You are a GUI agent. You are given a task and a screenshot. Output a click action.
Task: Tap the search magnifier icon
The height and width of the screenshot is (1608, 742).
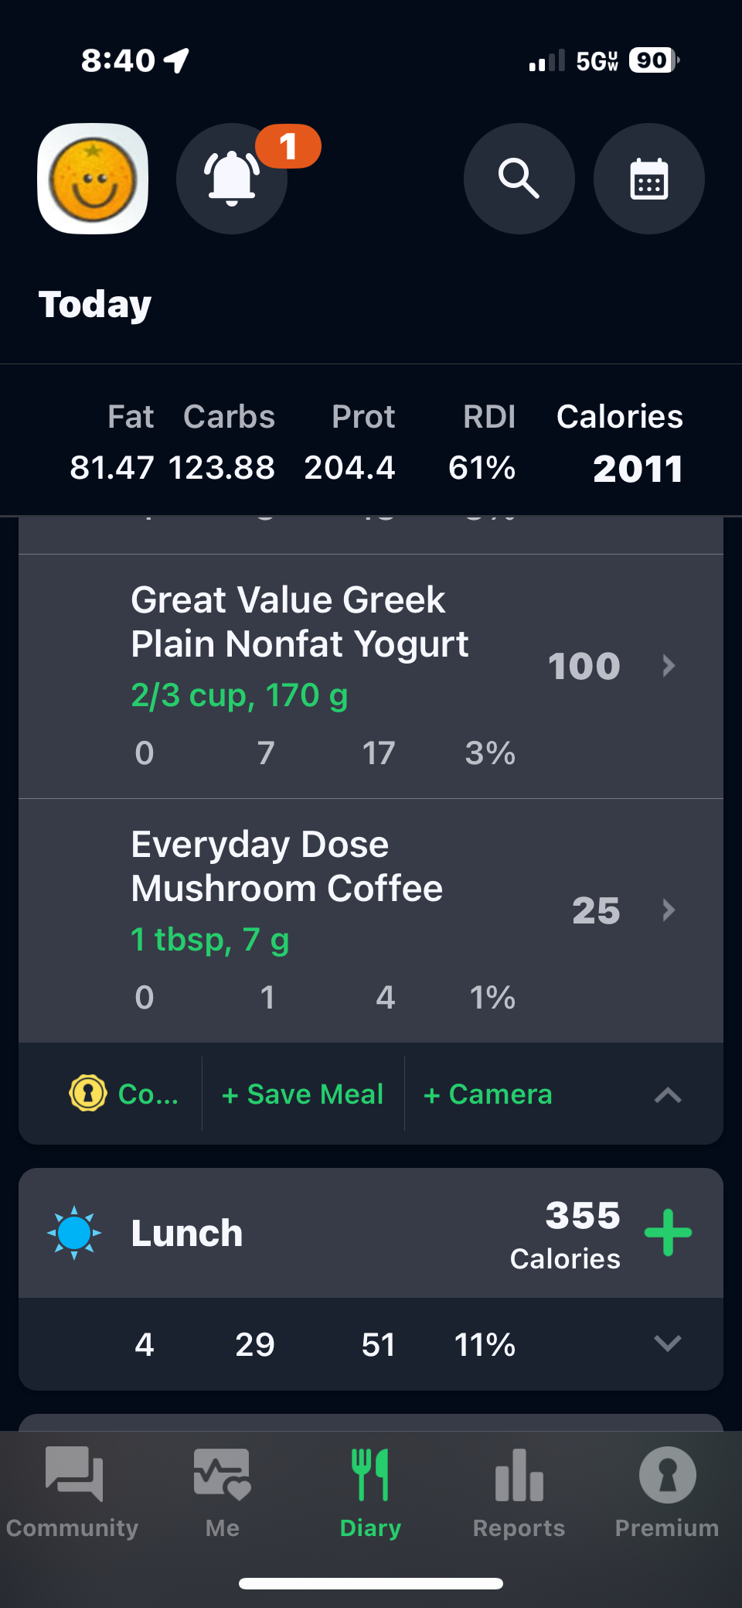tap(519, 179)
